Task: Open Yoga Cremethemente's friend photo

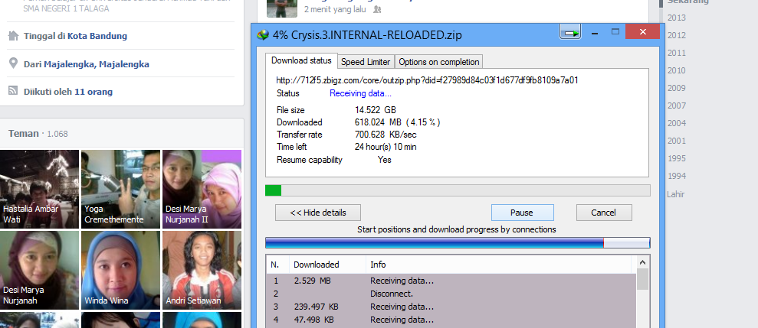Action: [x=120, y=189]
